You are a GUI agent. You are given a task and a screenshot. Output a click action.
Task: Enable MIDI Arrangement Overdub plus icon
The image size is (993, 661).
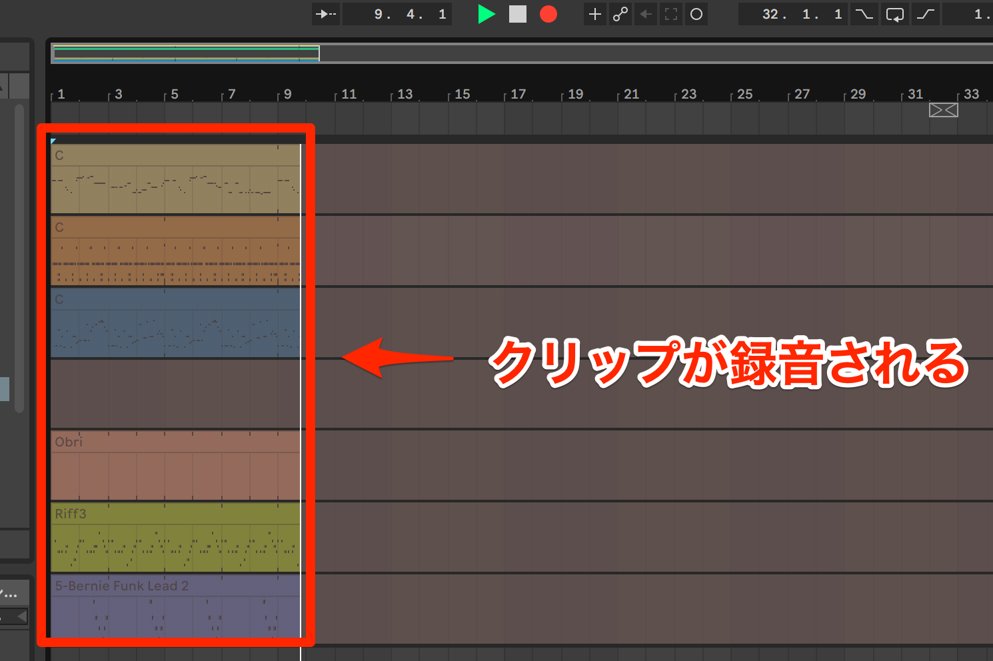click(x=595, y=14)
